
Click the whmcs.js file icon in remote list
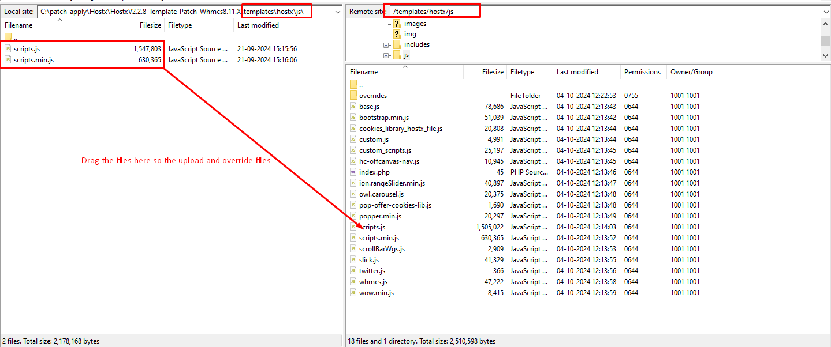354,282
